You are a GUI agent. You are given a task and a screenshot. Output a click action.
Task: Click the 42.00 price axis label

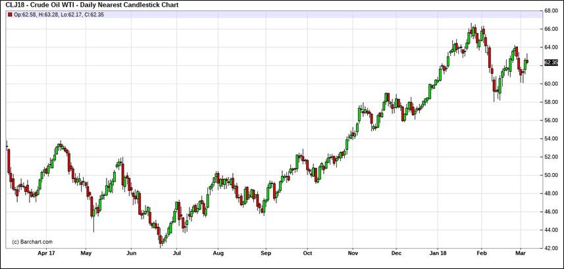point(551,249)
